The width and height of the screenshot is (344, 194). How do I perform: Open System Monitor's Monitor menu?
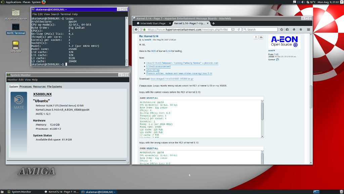(12, 79)
